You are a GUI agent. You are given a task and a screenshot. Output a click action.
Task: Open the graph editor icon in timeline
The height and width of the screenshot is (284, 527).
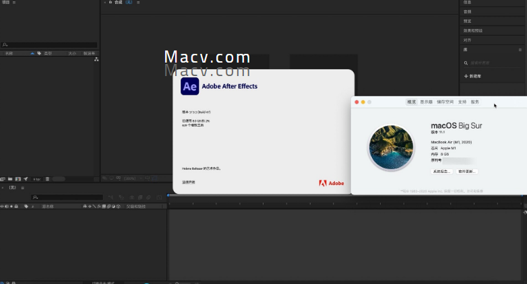pyautogui.click(x=159, y=197)
